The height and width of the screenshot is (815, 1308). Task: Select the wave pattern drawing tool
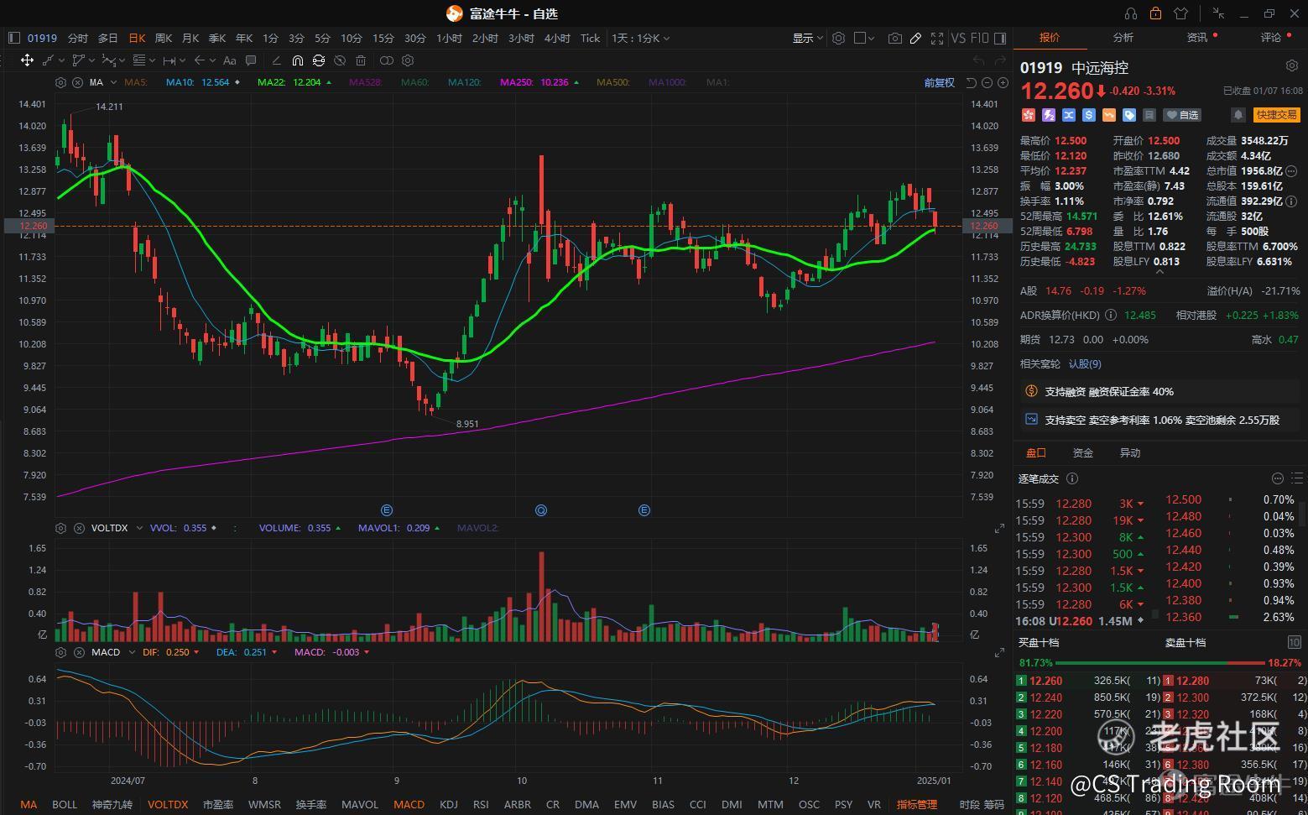point(109,60)
